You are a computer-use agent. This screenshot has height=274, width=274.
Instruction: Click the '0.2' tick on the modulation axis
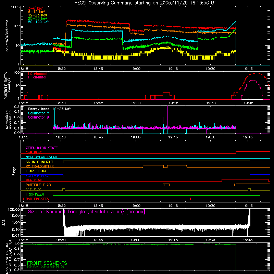tap(17, 123)
